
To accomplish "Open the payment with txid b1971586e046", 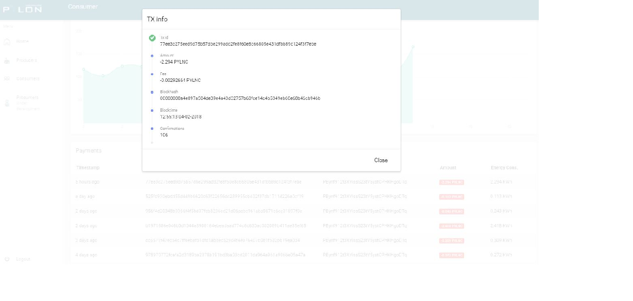I will point(226,226).
